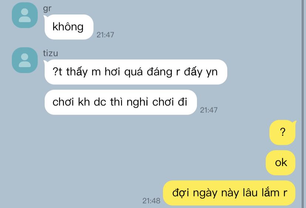306x208 pixels.
Task: Select message đợi ngày này lâu lắm r
Action: coord(229,193)
